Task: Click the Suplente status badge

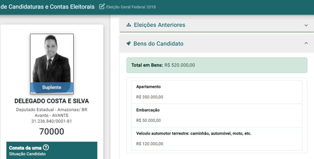Action: coord(52,87)
